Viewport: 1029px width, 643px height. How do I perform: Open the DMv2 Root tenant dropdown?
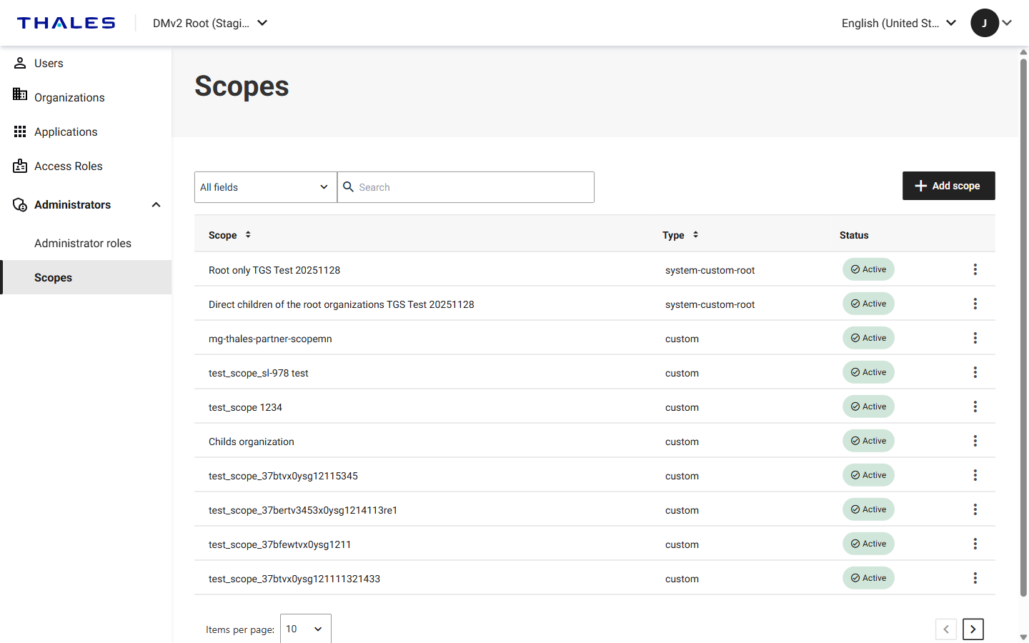pyautogui.click(x=210, y=23)
